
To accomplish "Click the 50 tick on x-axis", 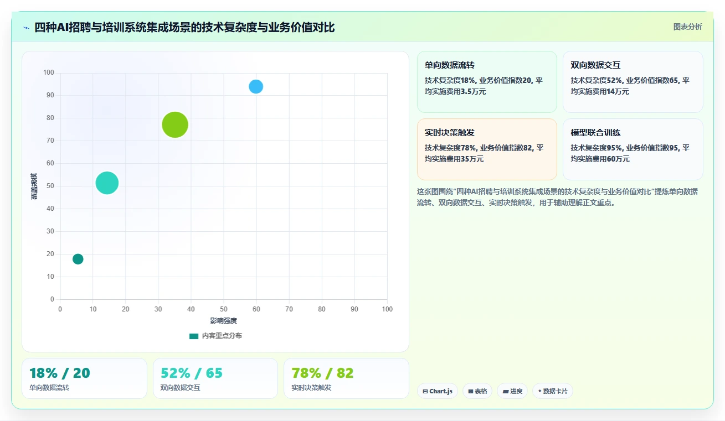I will point(224,309).
